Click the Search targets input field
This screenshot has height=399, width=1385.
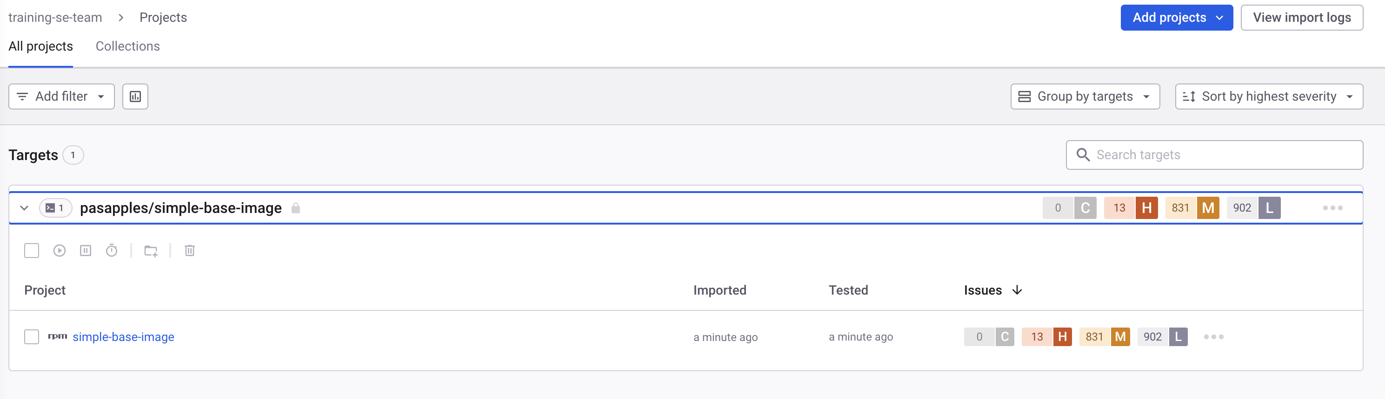click(x=1220, y=155)
